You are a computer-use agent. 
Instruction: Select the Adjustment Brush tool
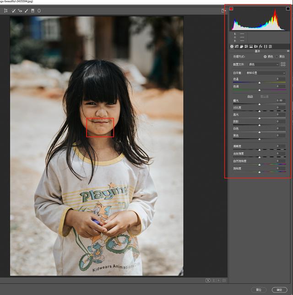point(27,11)
